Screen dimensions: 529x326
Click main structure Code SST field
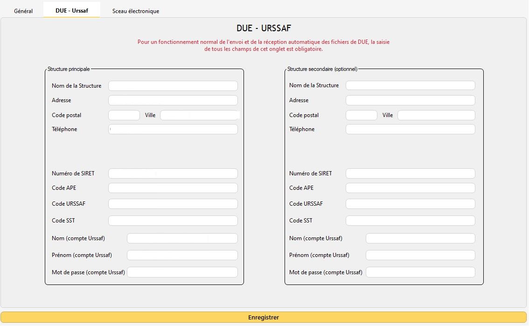[x=173, y=221]
